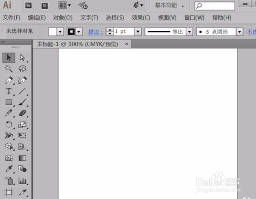Open the 基本功能 workspace switcher
The image size is (256, 199).
click(169, 6)
